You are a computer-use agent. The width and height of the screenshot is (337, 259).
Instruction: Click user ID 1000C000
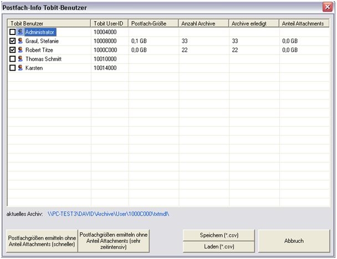click(105, 50)
